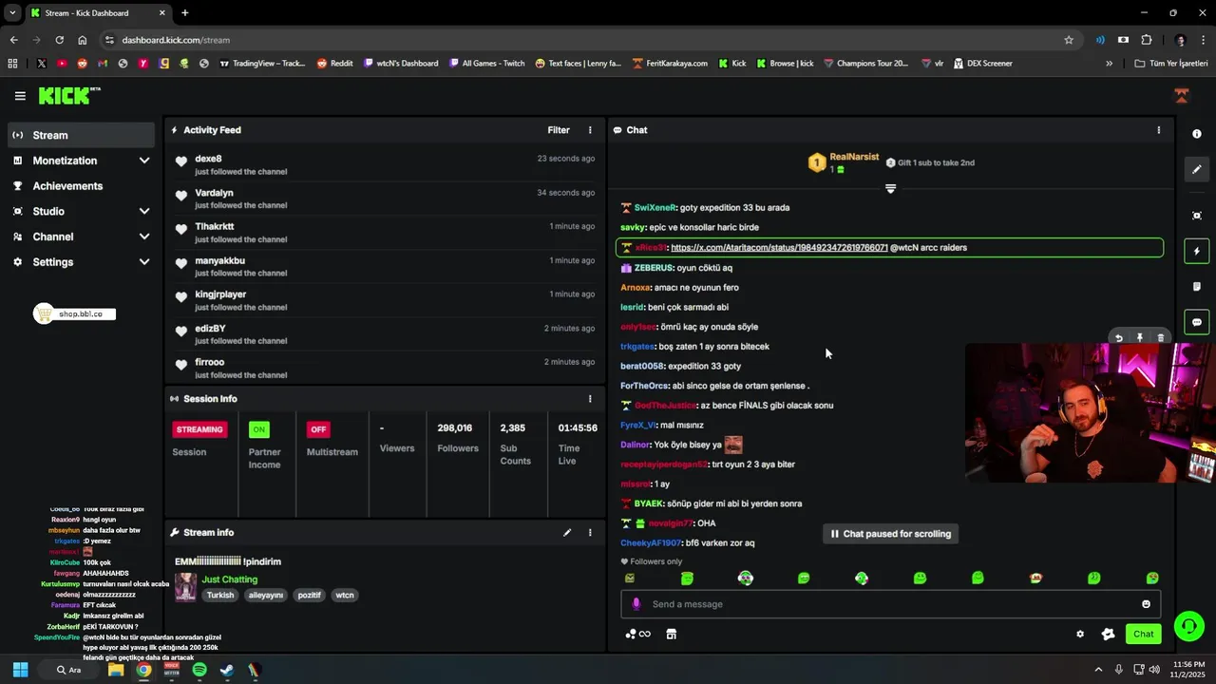Open Spotify from the taskbar
Viewport: 1216px width, 684px height.
[199, 670]
